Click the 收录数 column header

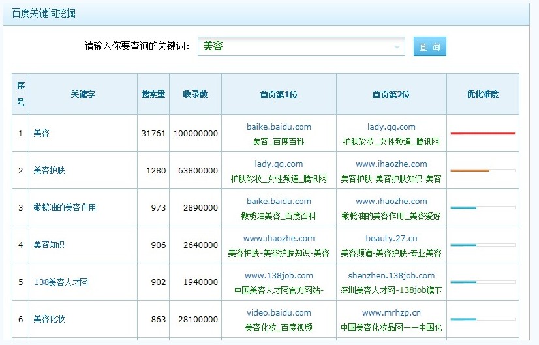click(196, 94)
